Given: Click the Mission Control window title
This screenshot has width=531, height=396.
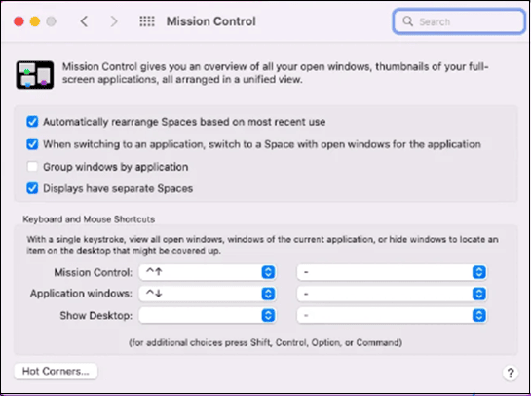Looking at the screenshot, I should [x=211, y=21].
